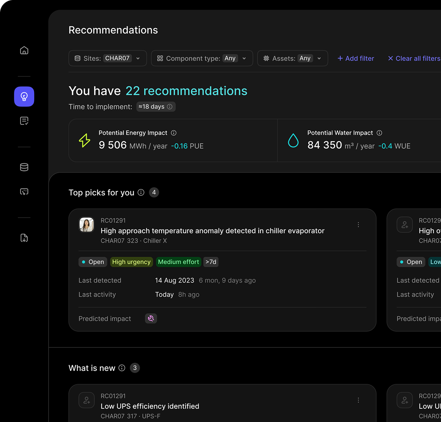Open the database sites icon in sidebar
Viewport: 441px width, 422px height.
pyautogui.click(x=24, y=167)
